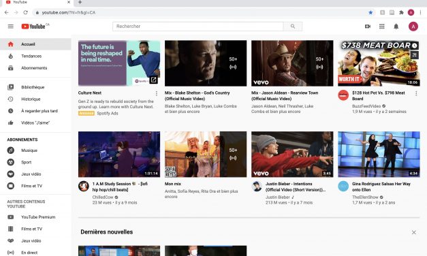Click the search magnifier button
The image size is (427, 256).
click(x=293, y=27)
